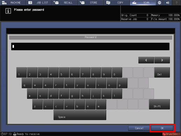Move the cursor right with the arrow key
This screenshot has height=136, width=181.
click(162, 60)
